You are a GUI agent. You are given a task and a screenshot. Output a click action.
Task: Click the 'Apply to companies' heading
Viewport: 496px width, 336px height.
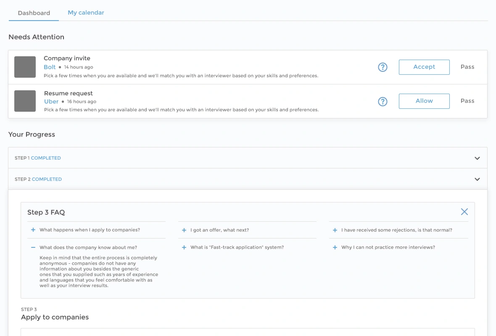click(55, 317)
